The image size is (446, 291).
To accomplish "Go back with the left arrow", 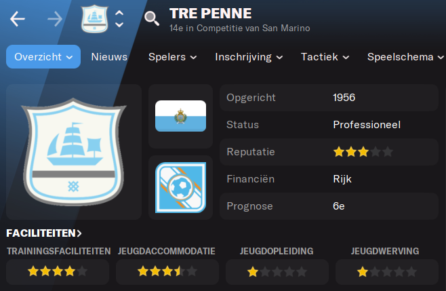I will [x=18, y=19].
